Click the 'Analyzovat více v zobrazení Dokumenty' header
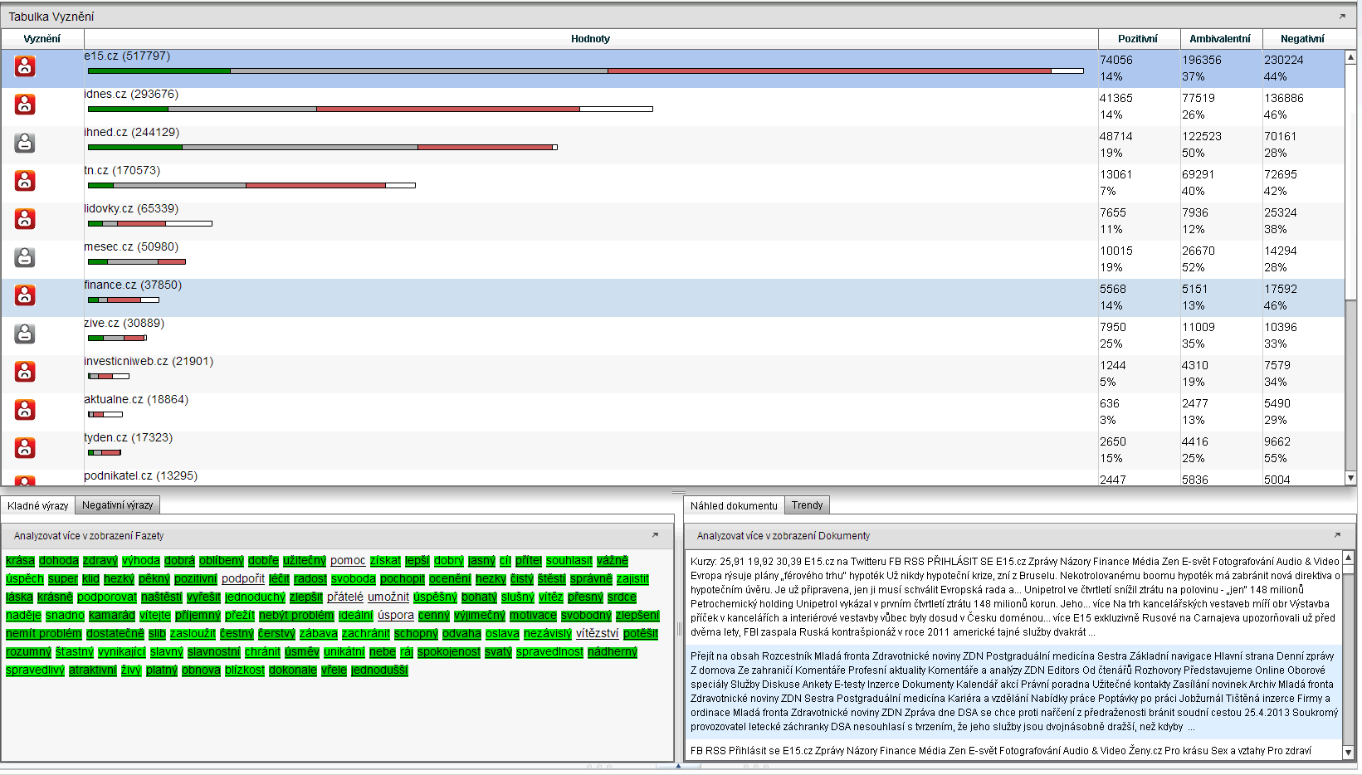The image size is (1362, 775). [784, 536]
